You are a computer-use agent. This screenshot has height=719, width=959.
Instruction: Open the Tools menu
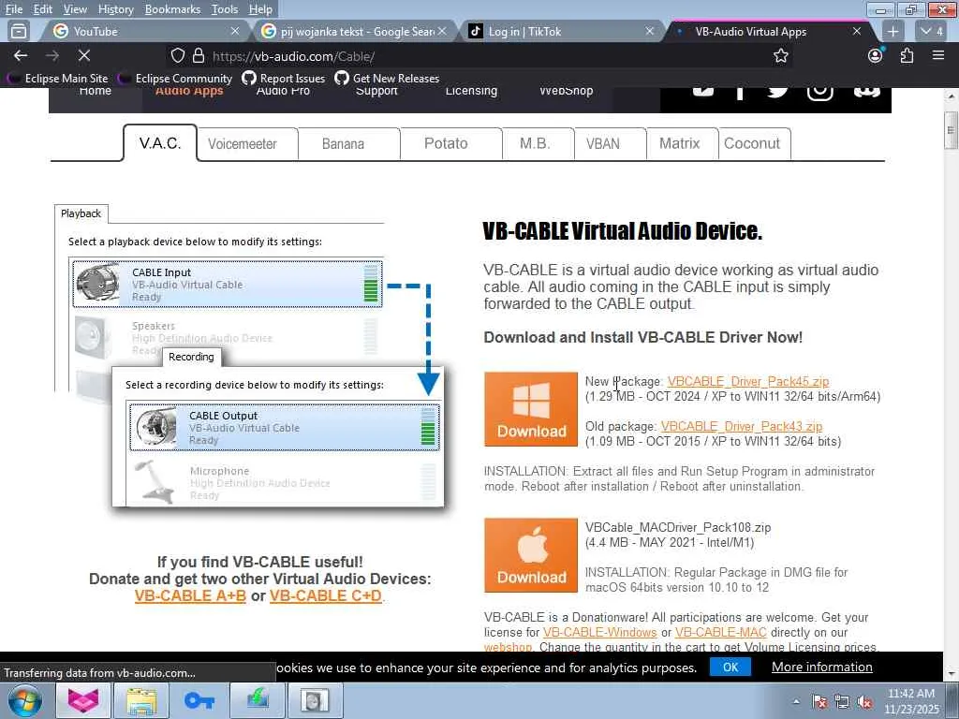click(x=225, y=9)
